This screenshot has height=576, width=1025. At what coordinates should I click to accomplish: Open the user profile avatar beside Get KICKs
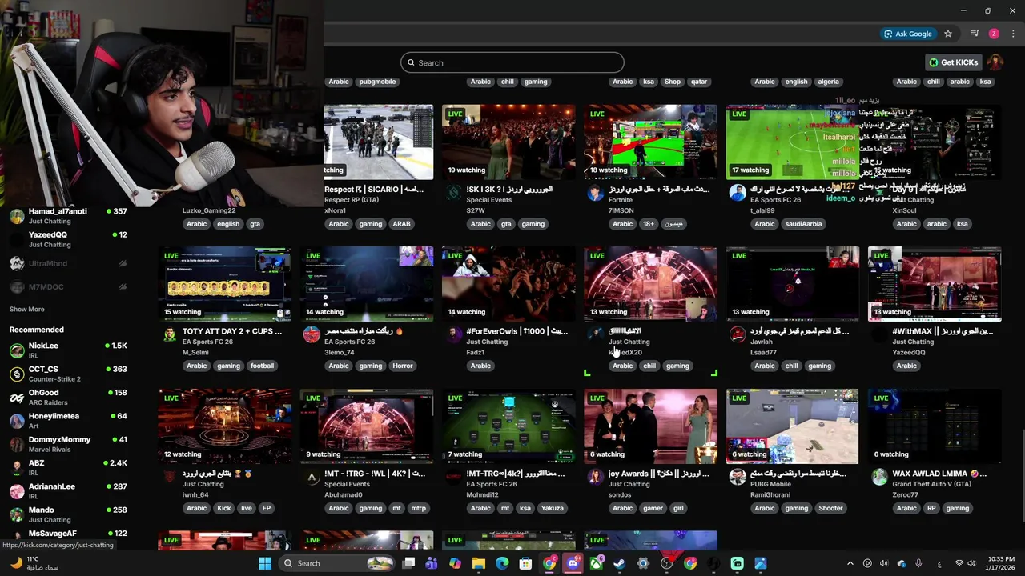pos(995,62)
